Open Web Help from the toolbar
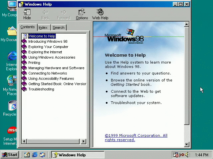This screenshot has width=213, height=159. tap(100, 14)
